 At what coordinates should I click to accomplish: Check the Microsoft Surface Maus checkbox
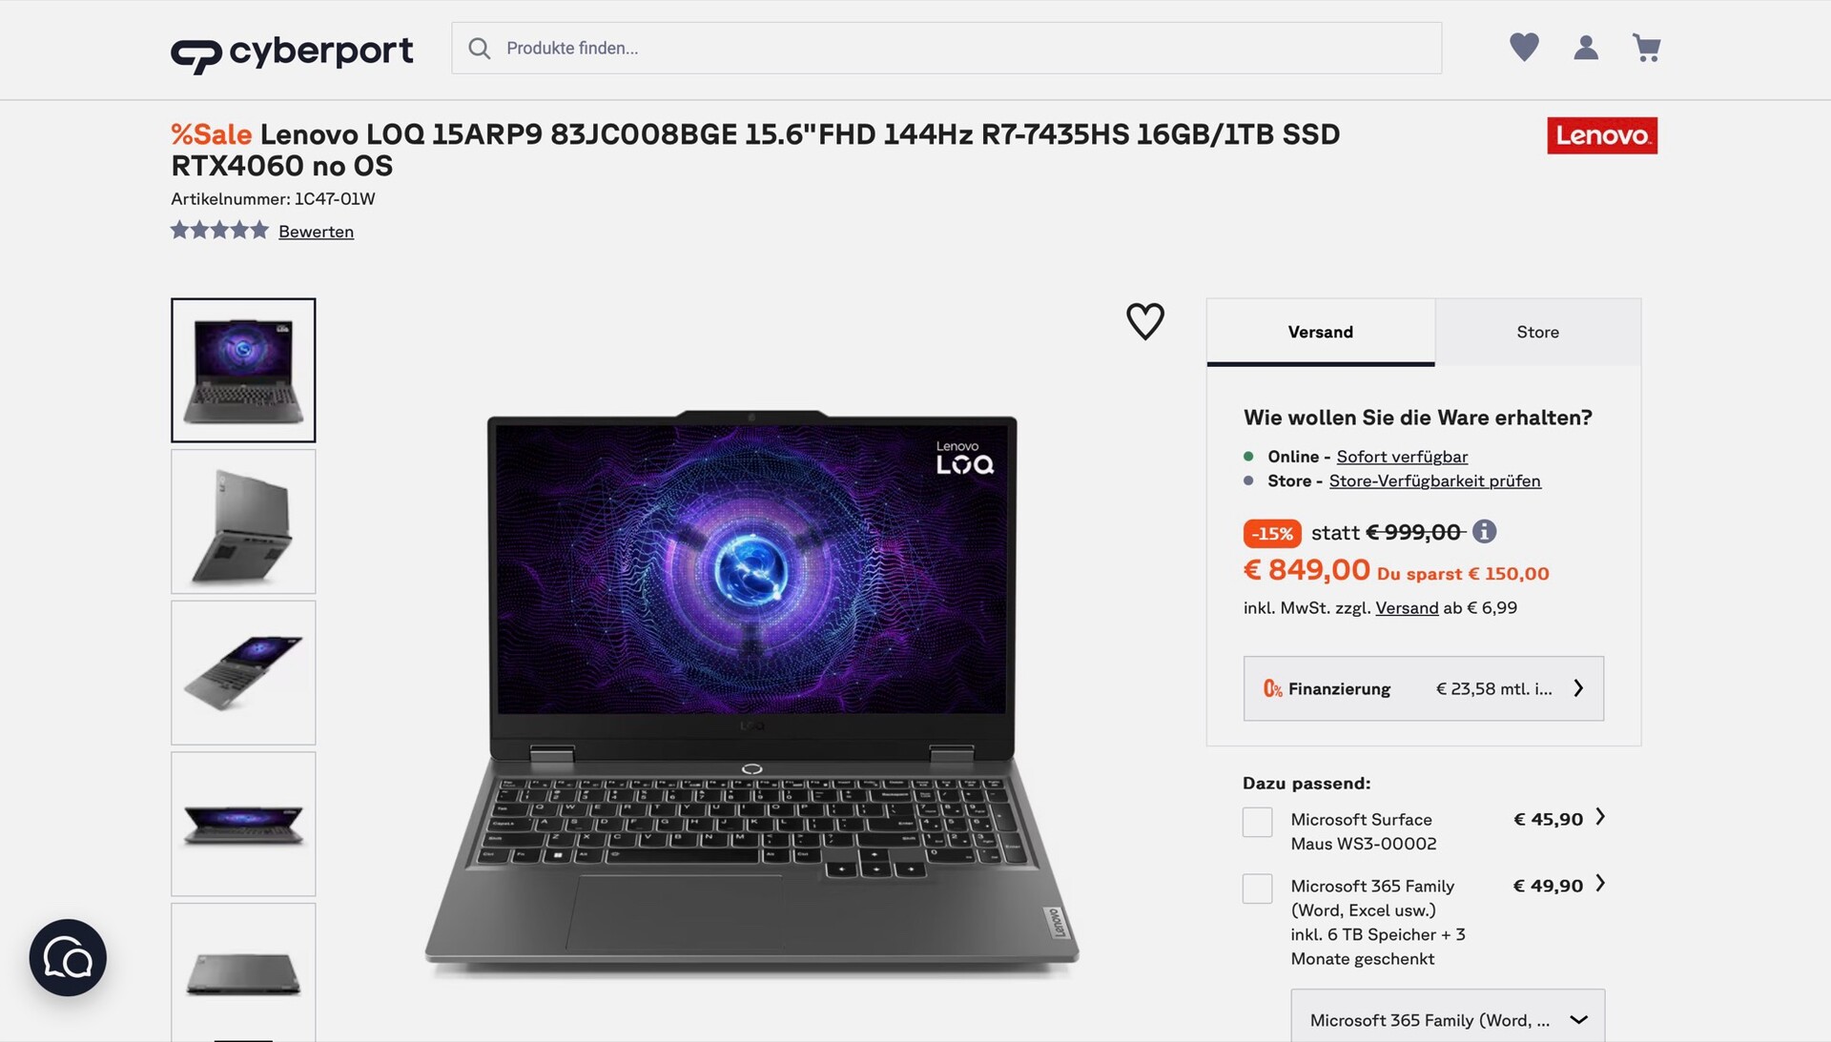click(1257, 822)
